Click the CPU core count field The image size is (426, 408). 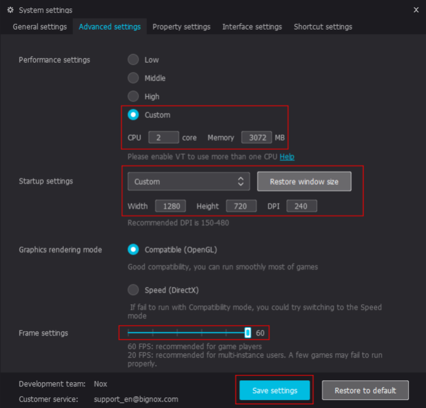pyautogui.click(x=163, y=137)
